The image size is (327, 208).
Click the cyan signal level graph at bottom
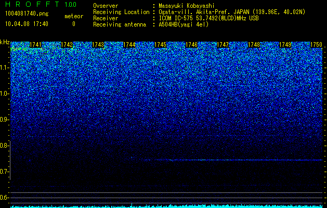[166, 206]
